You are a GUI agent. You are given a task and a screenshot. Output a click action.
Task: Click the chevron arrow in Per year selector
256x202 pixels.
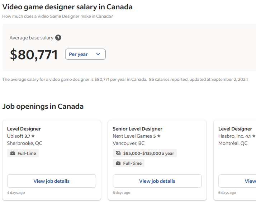98,54
